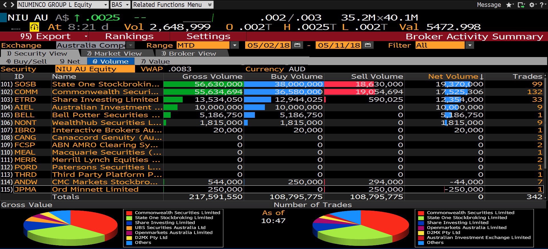Click table vertical scrollbar

tap(545, 136)
